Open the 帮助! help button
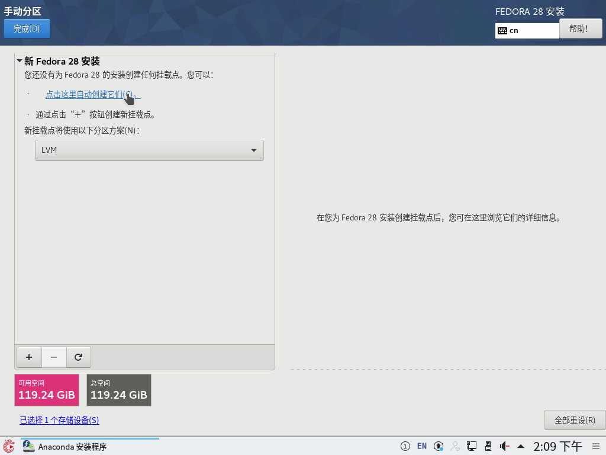 [581, 28]
